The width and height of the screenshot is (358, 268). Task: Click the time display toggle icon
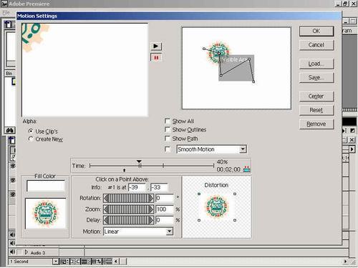click(246, 169)
